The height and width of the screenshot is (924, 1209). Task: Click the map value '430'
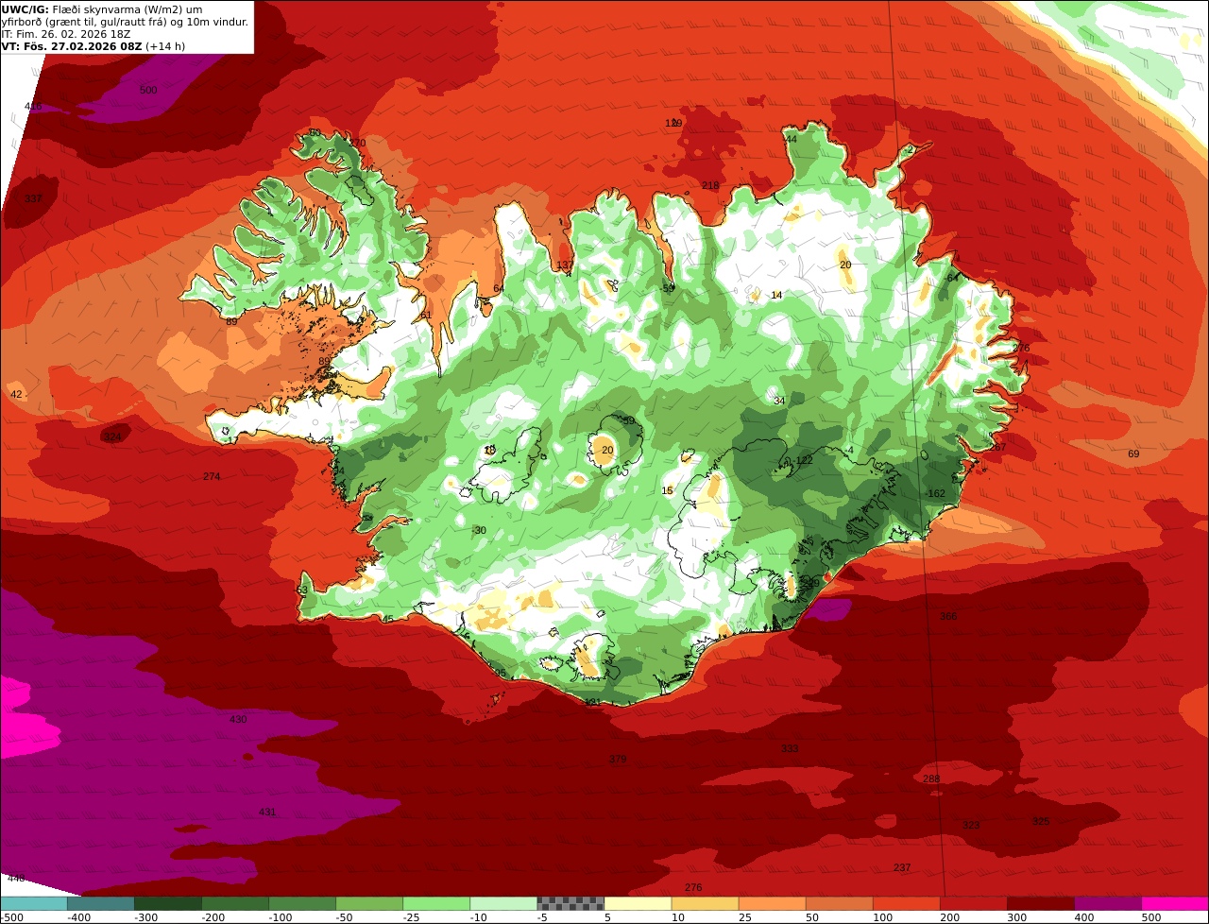click(x=238, y=719)
